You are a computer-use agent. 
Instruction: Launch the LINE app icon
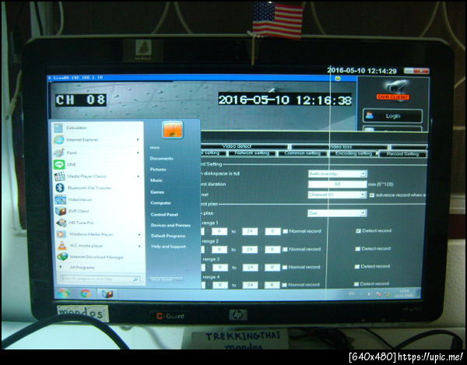coord(59,164)
